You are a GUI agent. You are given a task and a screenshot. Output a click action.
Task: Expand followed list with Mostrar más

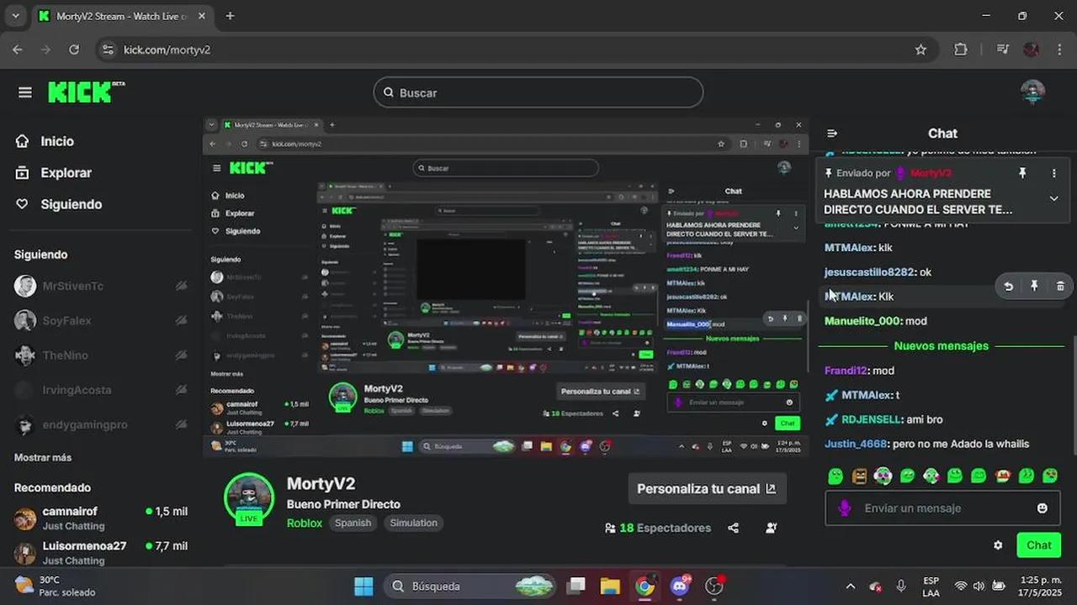pos(43,458)
